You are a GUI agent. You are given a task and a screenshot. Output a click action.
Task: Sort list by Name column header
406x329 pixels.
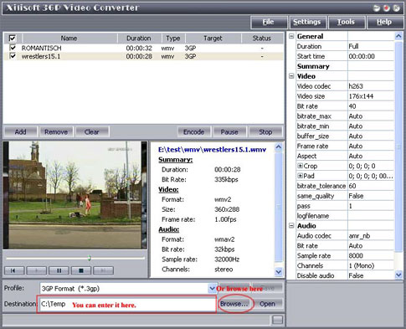coord(69,39)
